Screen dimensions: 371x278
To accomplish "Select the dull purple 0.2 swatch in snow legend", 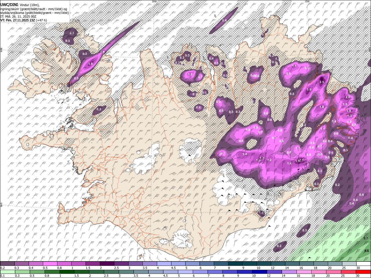I will (x=8, y=264).
